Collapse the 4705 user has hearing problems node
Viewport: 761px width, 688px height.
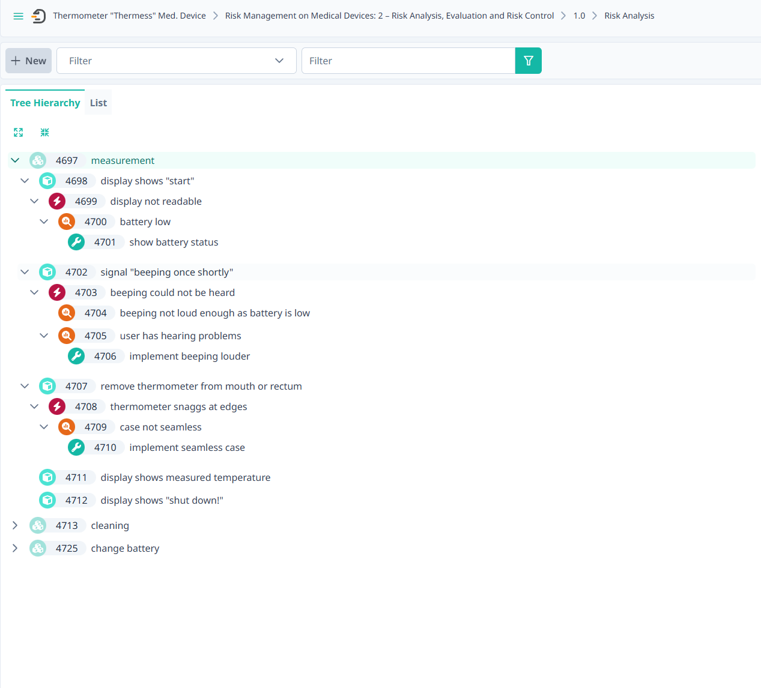[44, 336]
